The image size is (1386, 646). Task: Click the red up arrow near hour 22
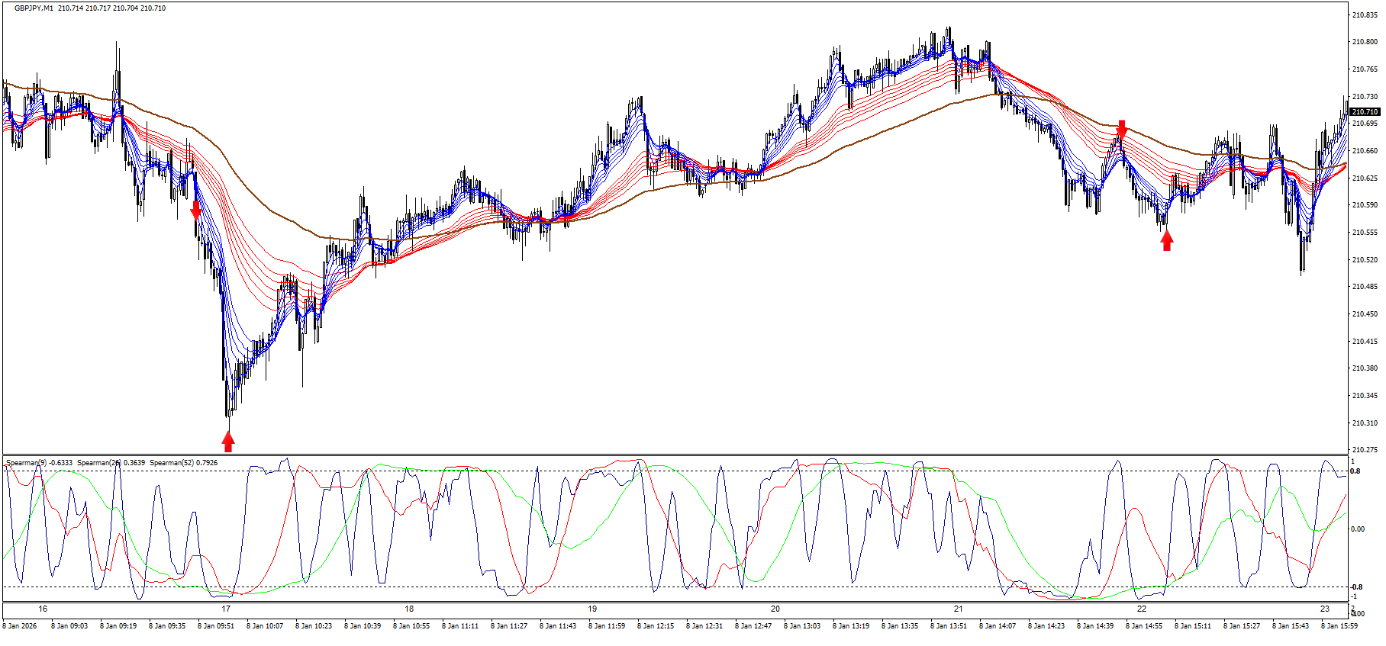(1166, 240)
